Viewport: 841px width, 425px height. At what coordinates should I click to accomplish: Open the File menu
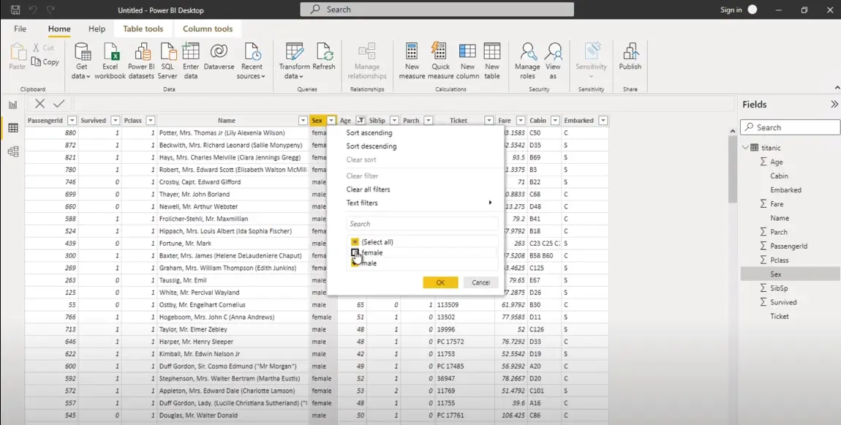[20, 29]
